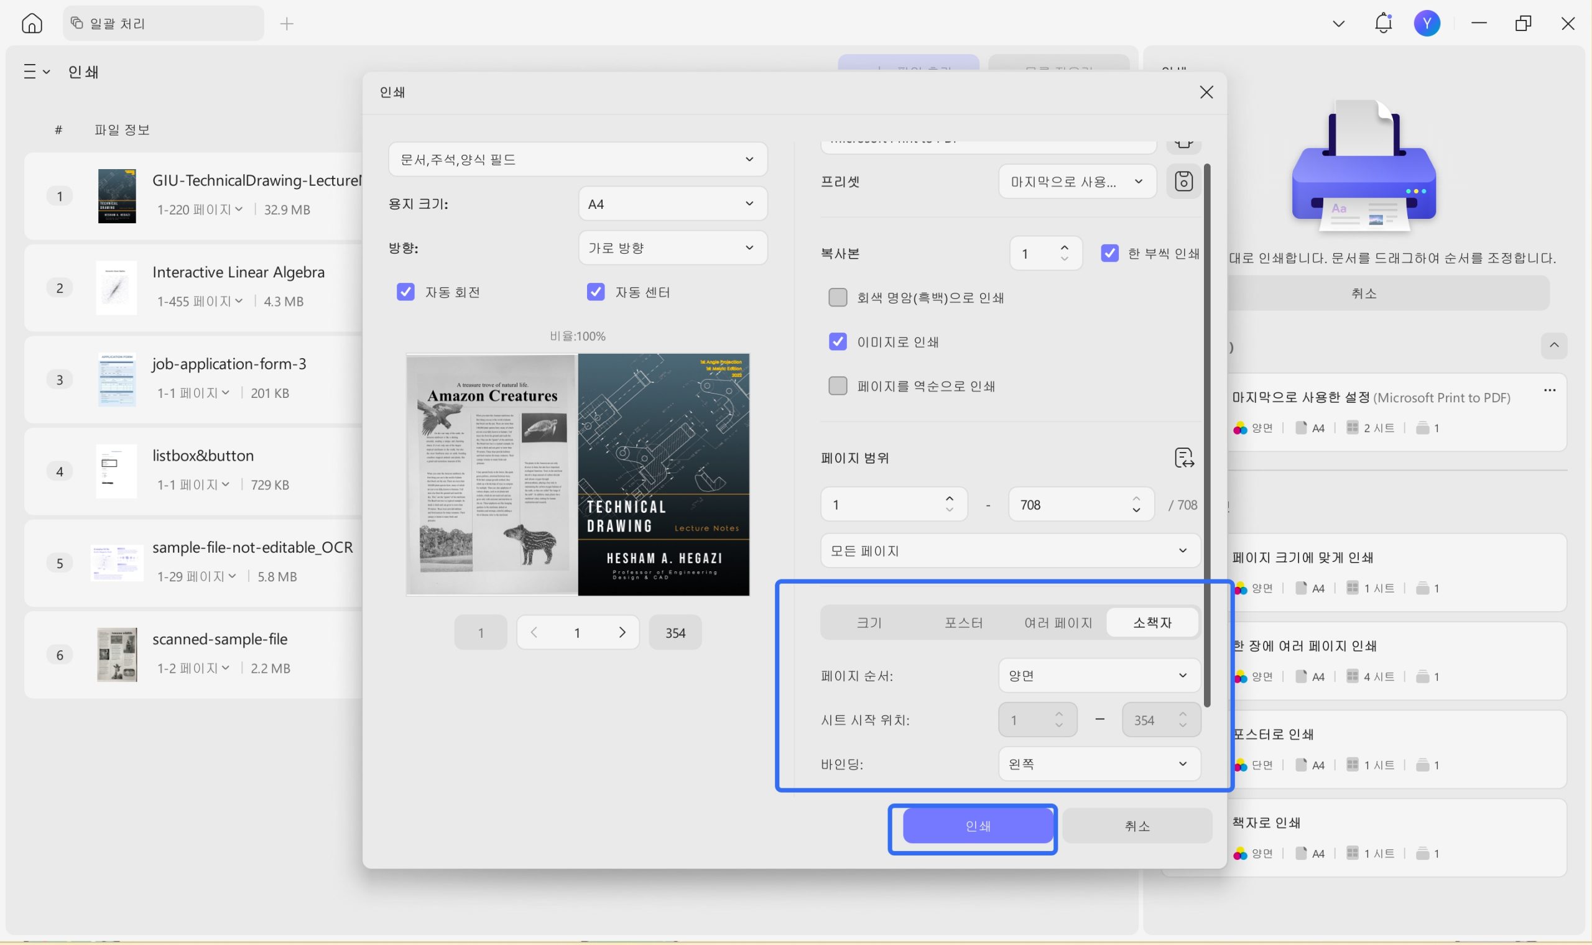This screenshot has width=1592, height=945.
Task: Click color icon on 마지막으로 사용한 설정 card
Action: pyautogui.click(x=1240, y=428)
